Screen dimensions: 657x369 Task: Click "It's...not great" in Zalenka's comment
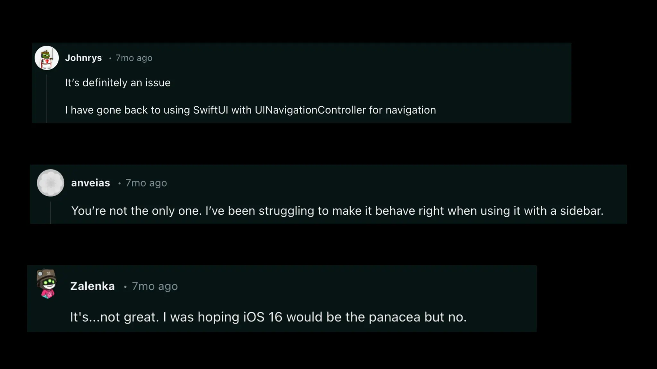(x=114, y=317)
